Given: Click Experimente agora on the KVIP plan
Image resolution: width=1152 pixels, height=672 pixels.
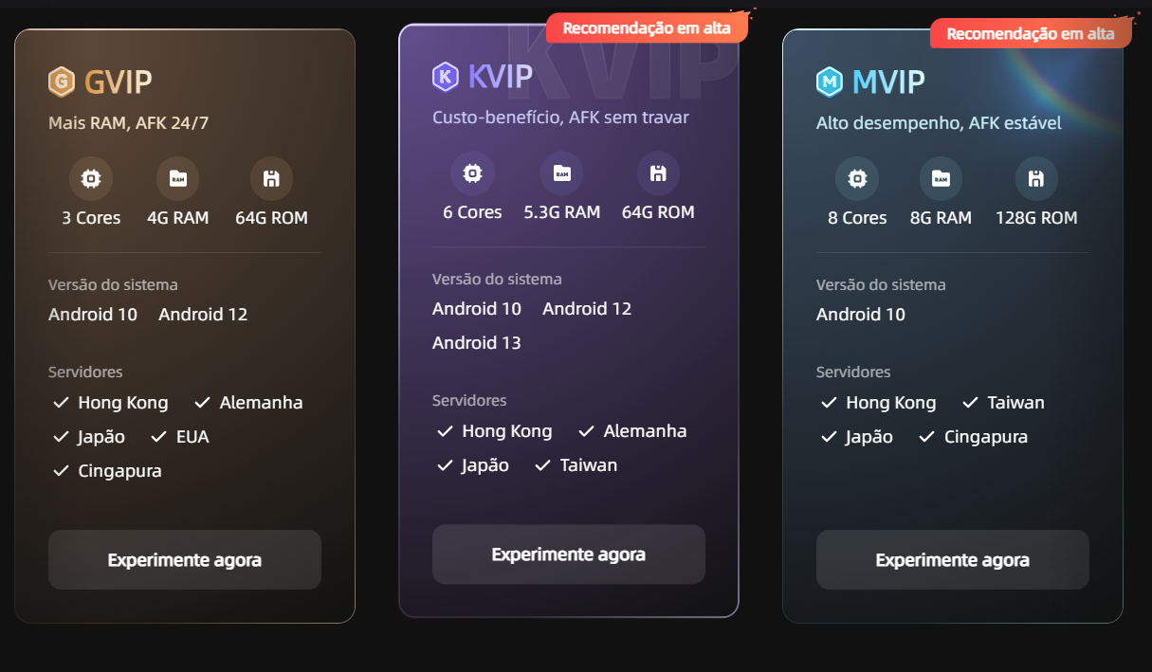Looking at the screenshot, I should [x=569, y=554].
